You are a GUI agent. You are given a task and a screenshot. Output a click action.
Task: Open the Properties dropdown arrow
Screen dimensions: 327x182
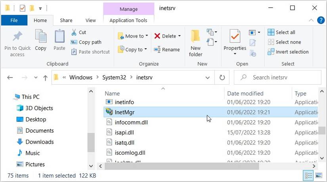(x=235, y=54)
